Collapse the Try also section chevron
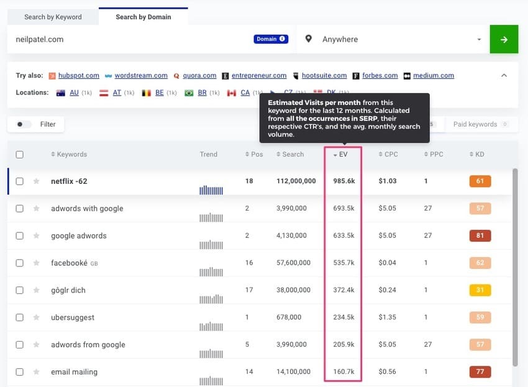The height and width of the screenshot is (387, 528). click(x=504, y=75)
